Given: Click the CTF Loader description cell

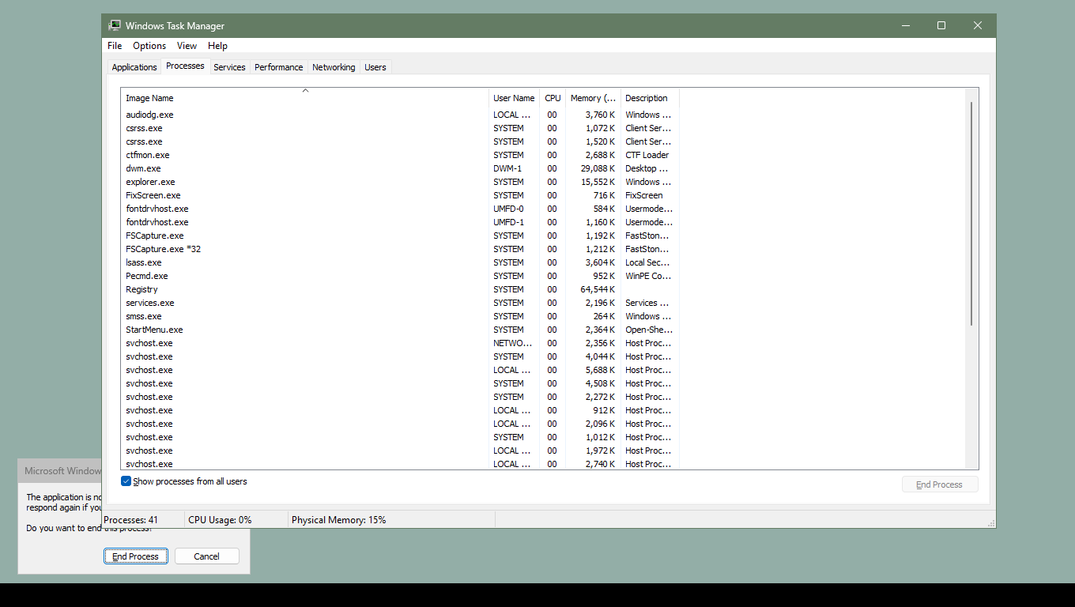Looking at the screenshot, I should click(x=647, y=155).
